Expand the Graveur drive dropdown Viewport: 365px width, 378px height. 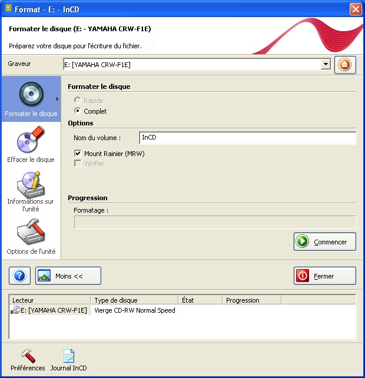coord(326,64)
